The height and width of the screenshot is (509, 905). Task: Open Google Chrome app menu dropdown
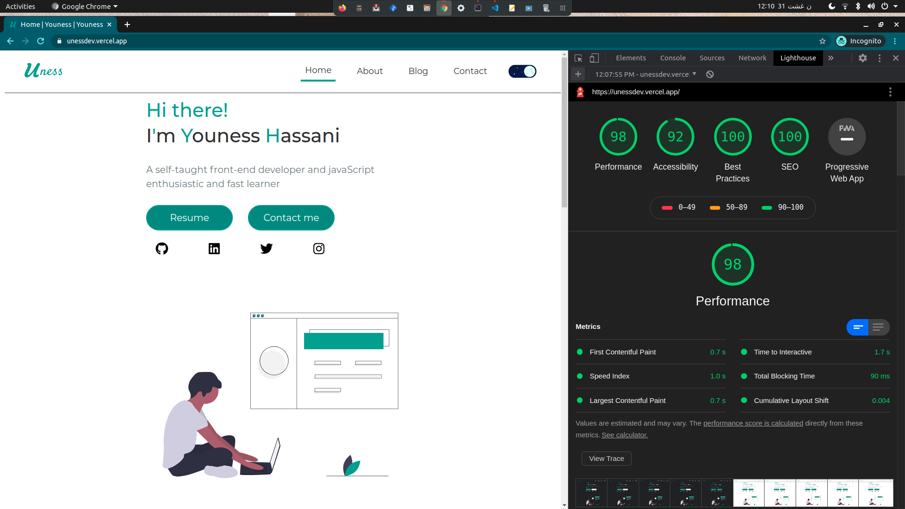pos(85,7)
